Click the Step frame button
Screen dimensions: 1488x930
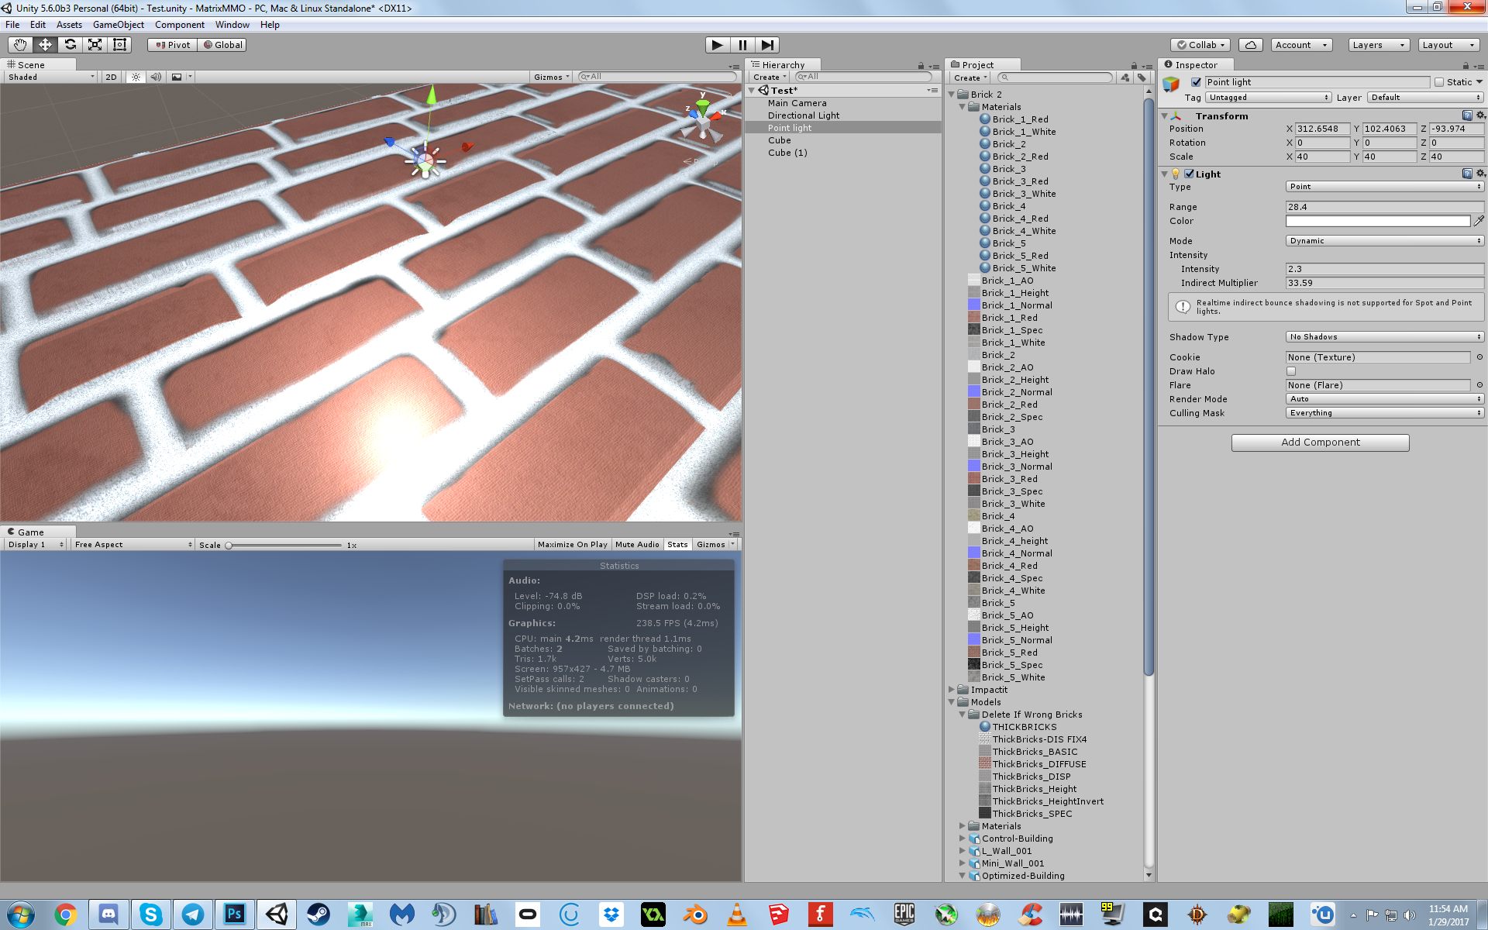(x=766, y=45)
